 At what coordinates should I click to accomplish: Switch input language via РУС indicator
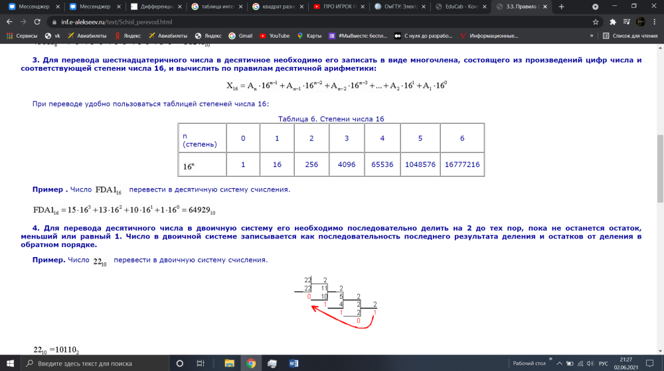click(604, 364)
